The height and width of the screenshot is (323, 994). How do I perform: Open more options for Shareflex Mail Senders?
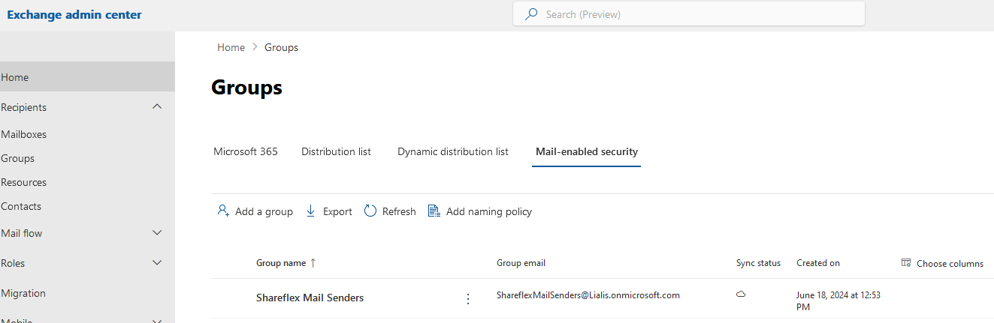pyautogui.click(x=468, y=298)
